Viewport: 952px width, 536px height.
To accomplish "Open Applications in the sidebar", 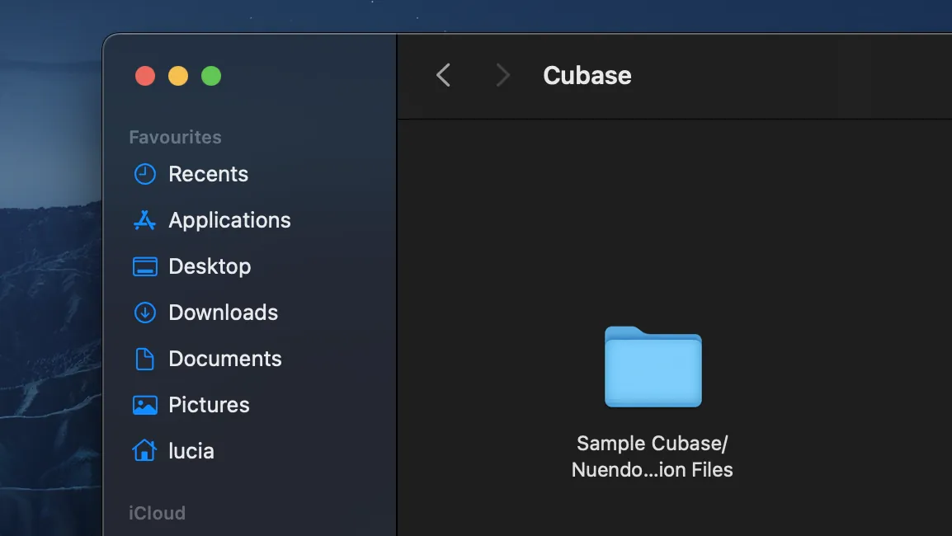I will (x=229, y=220).
